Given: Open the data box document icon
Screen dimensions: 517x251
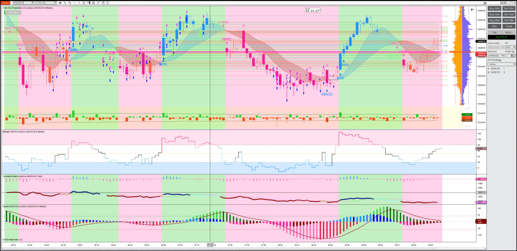Looking at the screenshot, I should click(84, 3).
